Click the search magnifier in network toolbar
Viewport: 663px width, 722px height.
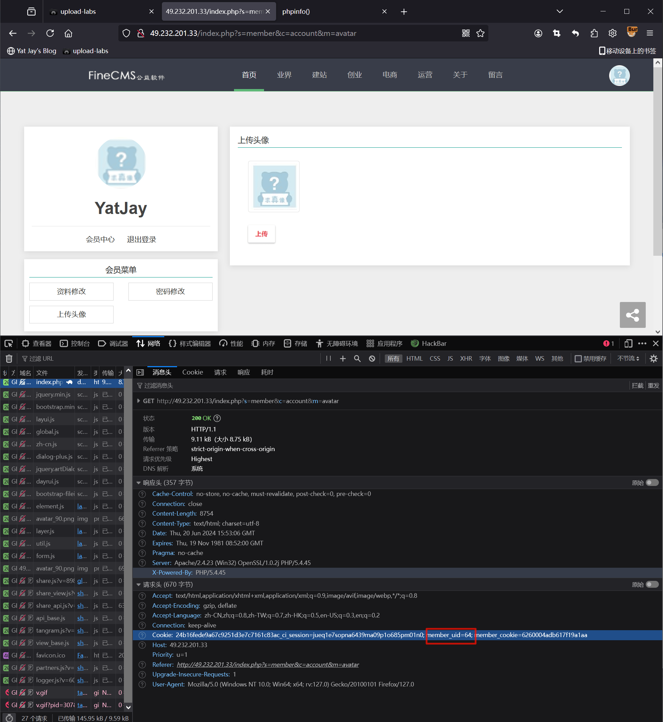[x=357, y=359]
